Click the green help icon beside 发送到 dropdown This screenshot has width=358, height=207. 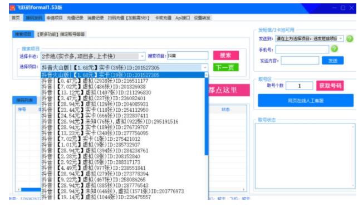(350, 38)
